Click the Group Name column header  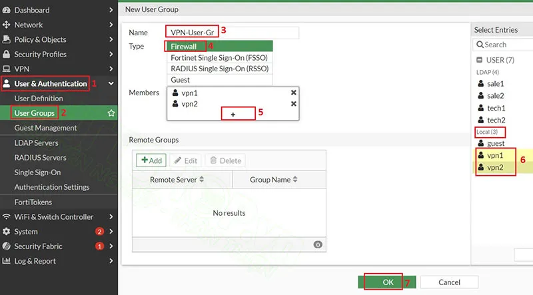pos(279,179)
